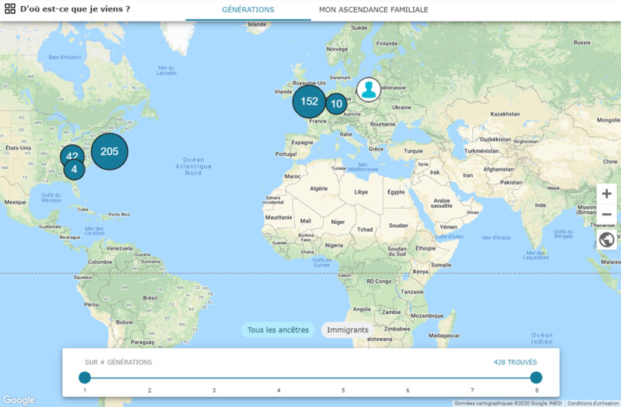621x407 pixels.
Task: Open the Conditions d'utilisation link
Action: click(x=593, y=403)
